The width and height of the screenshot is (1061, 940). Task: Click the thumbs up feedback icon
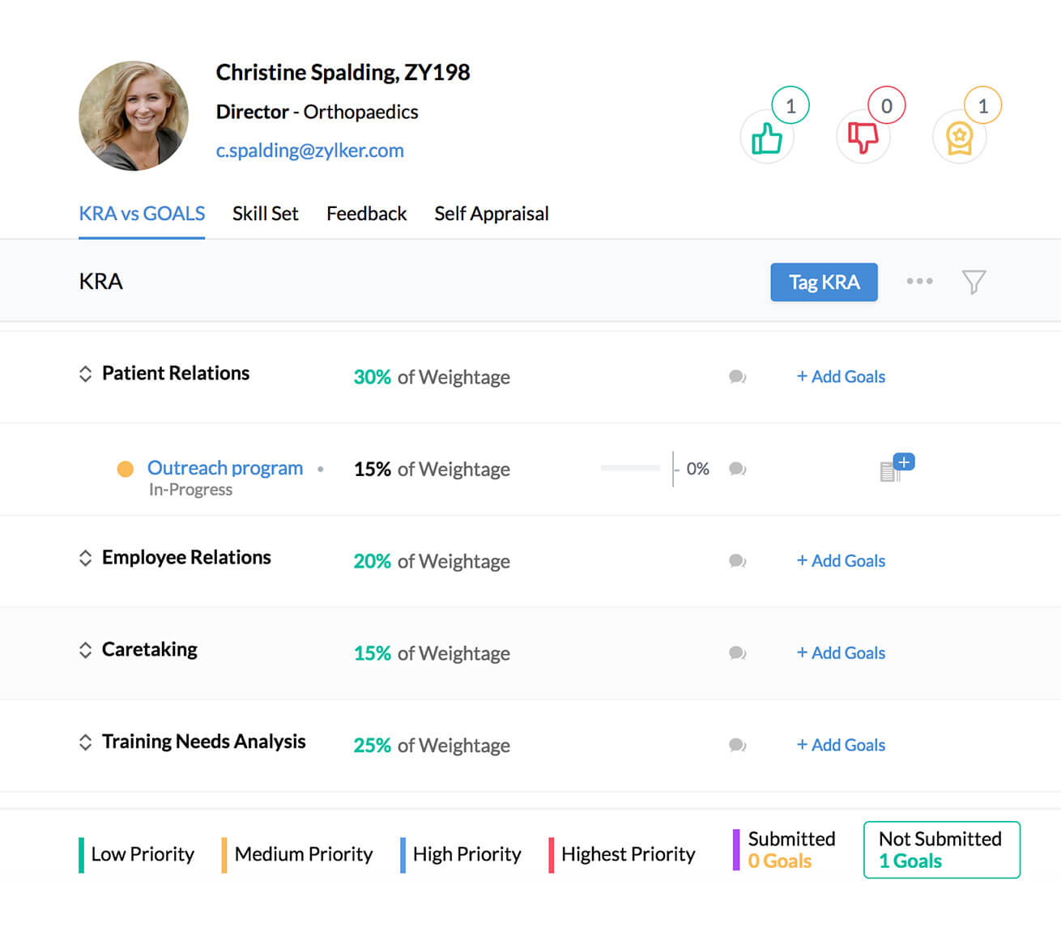click(766, 137)
